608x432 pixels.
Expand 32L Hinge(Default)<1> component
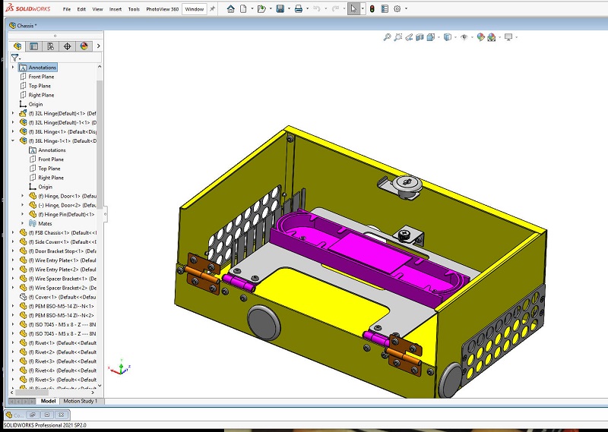coord(13,114)
